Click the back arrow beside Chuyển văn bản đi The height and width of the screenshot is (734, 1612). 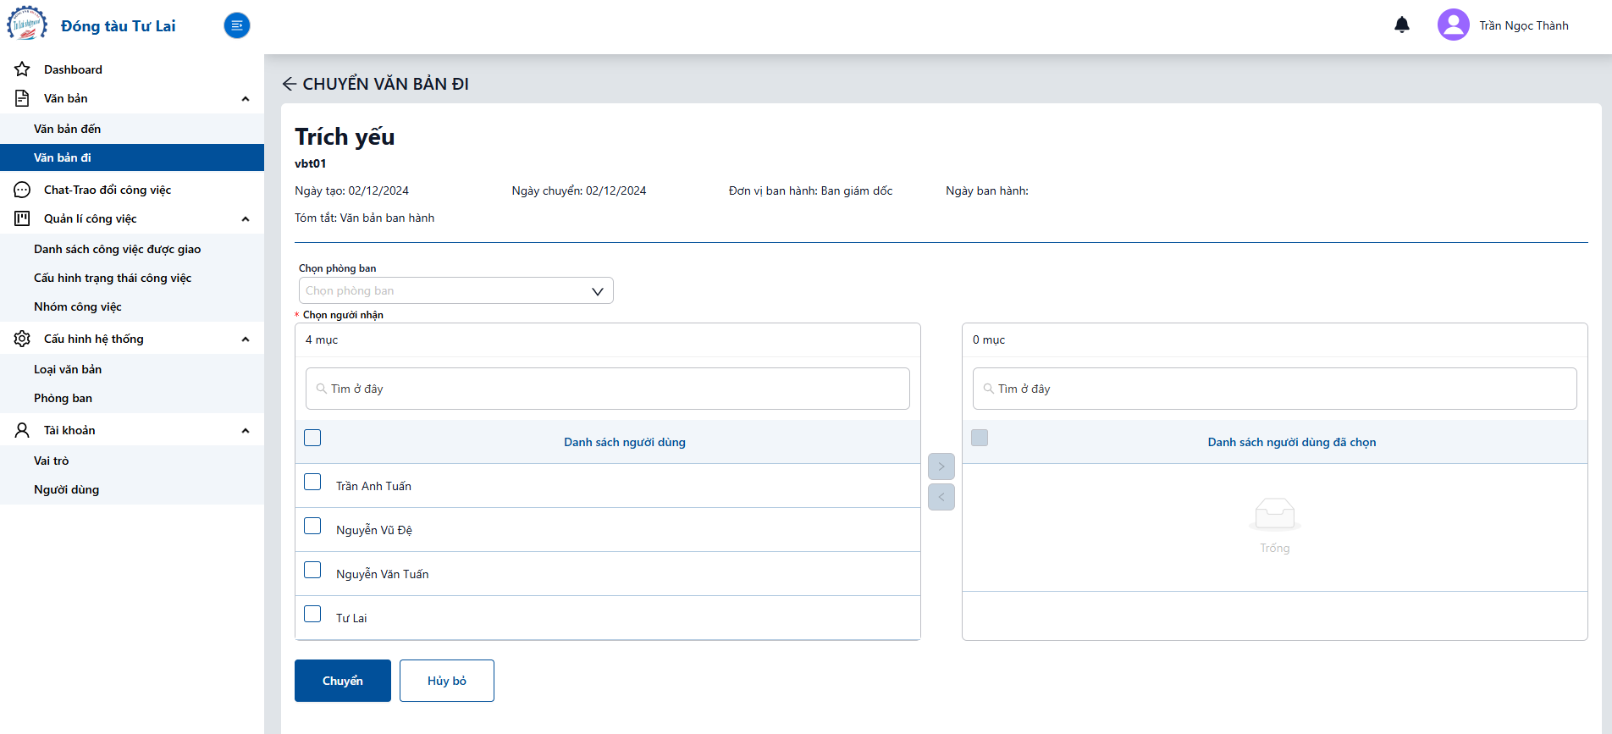290,84
